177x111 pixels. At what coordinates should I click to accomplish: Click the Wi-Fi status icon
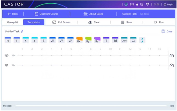point(148,4)
